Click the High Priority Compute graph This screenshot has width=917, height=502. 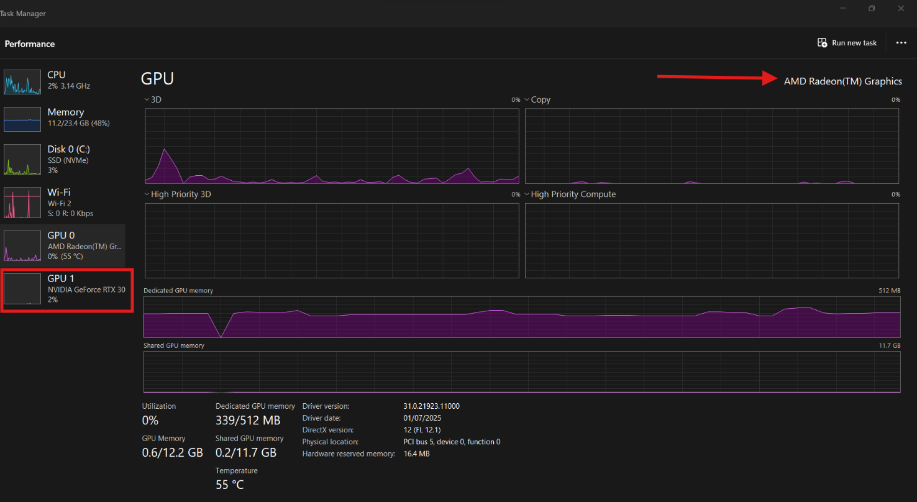coord(711,240)
